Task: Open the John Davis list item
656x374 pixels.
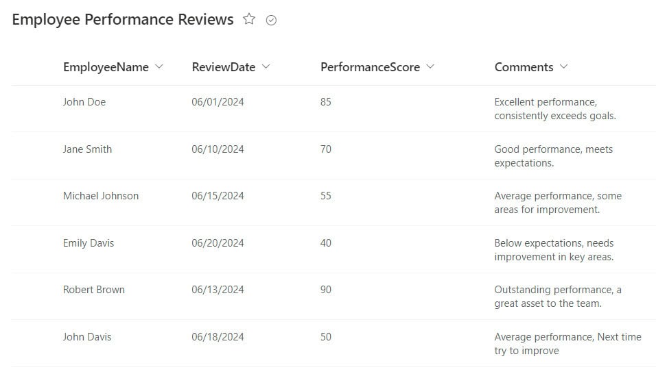Action: click(x=87, y=337)
